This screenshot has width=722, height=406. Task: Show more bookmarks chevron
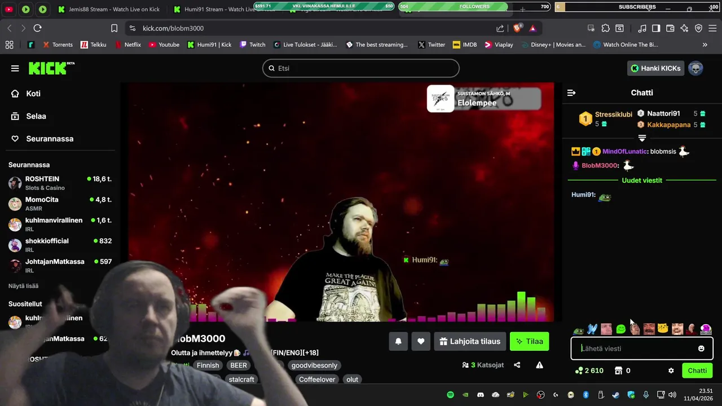705,45
